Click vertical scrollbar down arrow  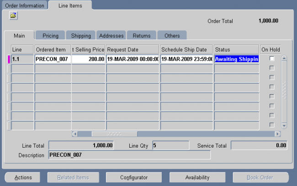tap(284, 126)
